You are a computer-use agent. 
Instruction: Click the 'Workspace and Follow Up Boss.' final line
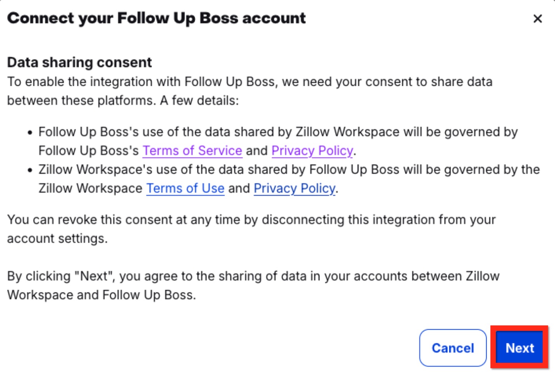pyautogui.click(x=101, y=295)
